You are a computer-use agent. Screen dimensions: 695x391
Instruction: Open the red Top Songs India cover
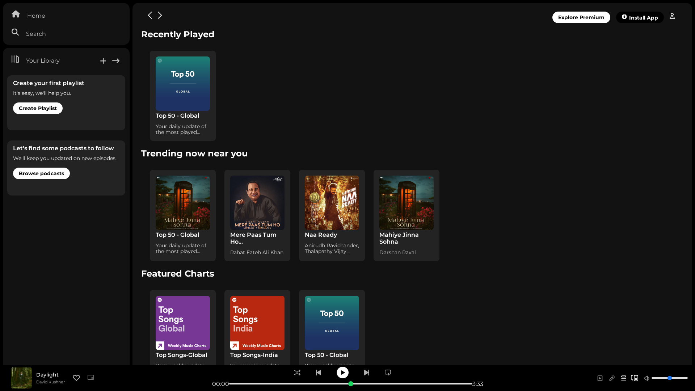[x=257, y=323]
